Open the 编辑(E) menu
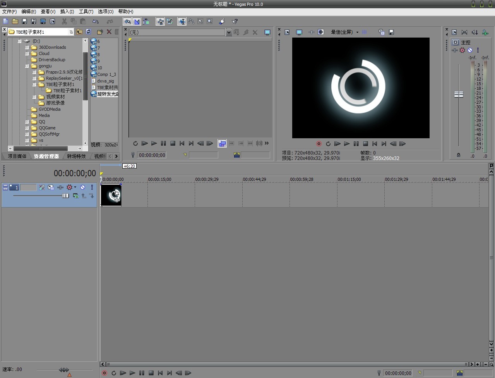This screenshot has height=378, width=495. point(29,12)
